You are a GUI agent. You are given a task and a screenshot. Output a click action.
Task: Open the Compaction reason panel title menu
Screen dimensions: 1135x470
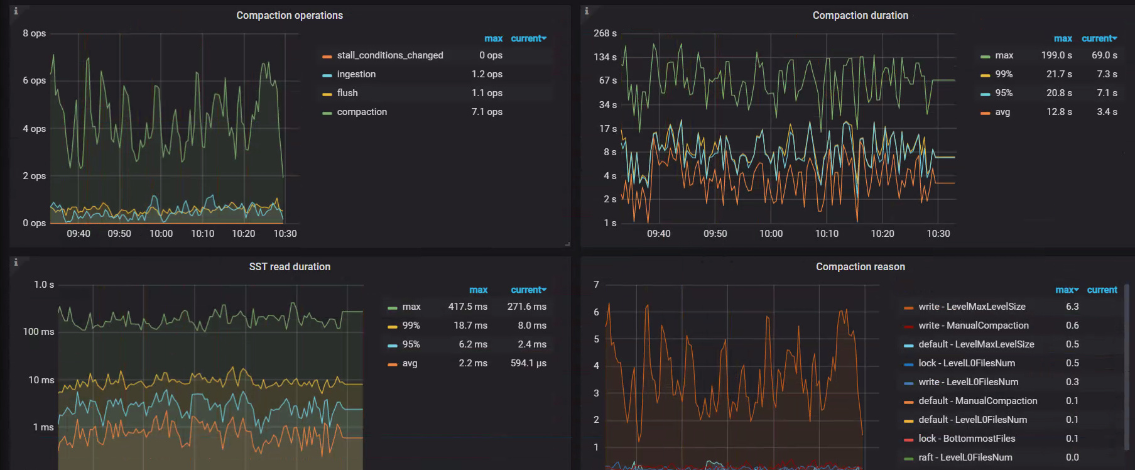point(860,266)
